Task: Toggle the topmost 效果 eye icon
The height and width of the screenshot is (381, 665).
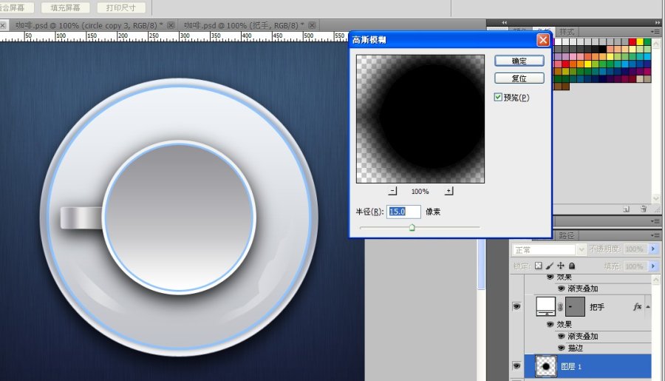Action: (550, 277)
